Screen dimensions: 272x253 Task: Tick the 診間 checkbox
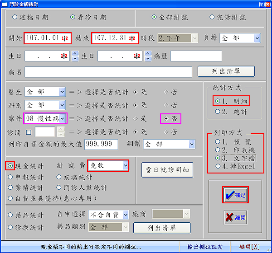click(29, 132)
